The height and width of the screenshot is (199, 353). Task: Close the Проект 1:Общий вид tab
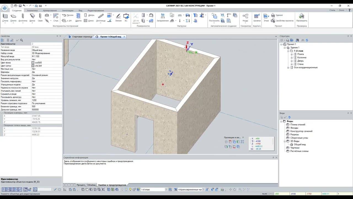124,36
